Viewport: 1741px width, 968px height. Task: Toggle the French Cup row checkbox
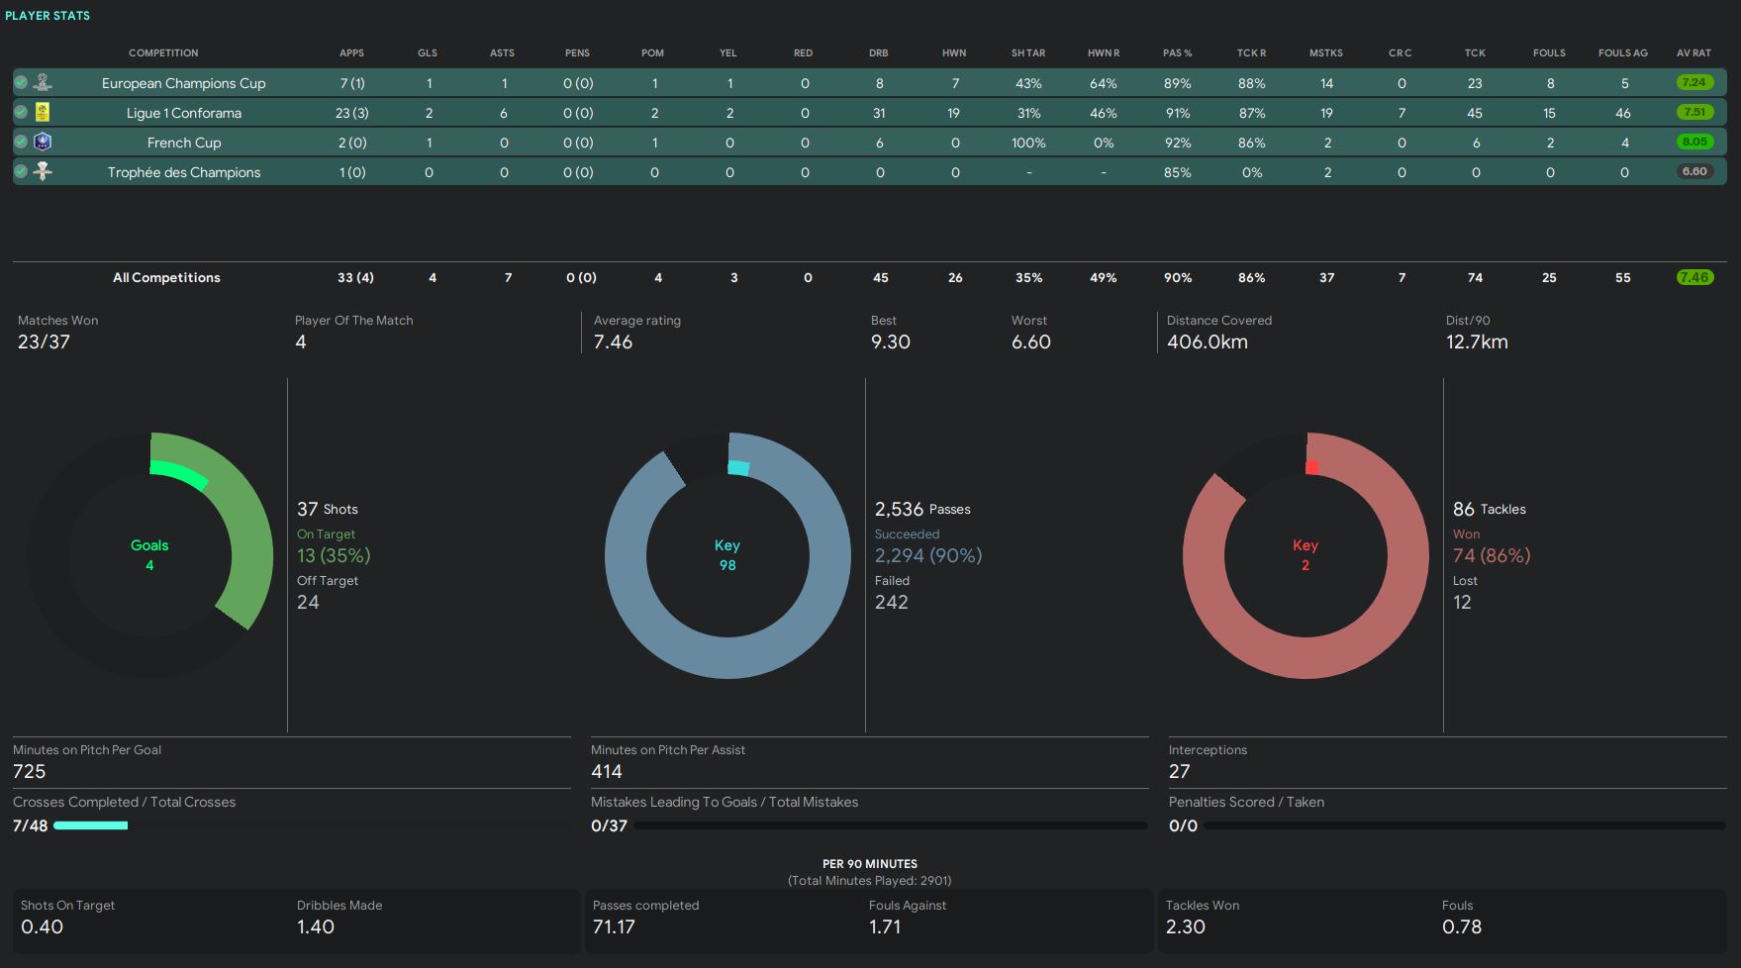[21, 143]
